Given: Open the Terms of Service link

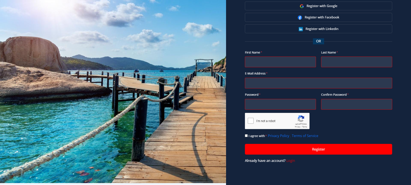Looking at the screenshot, I should tap(305, 136).
